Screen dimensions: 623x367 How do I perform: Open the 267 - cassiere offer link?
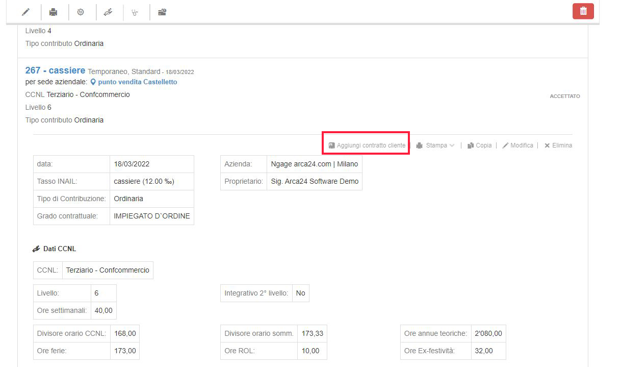[x=55, y=70]
